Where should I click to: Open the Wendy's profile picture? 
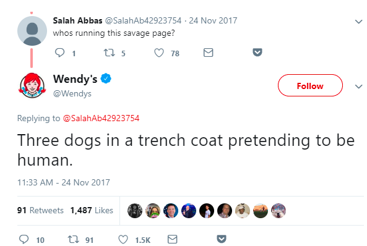[x=32, y=85]
